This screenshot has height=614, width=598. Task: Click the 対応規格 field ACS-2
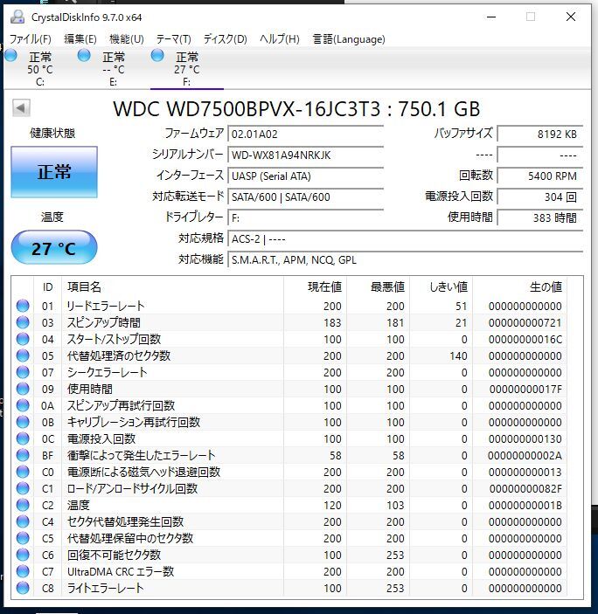[x=405, y=238]
